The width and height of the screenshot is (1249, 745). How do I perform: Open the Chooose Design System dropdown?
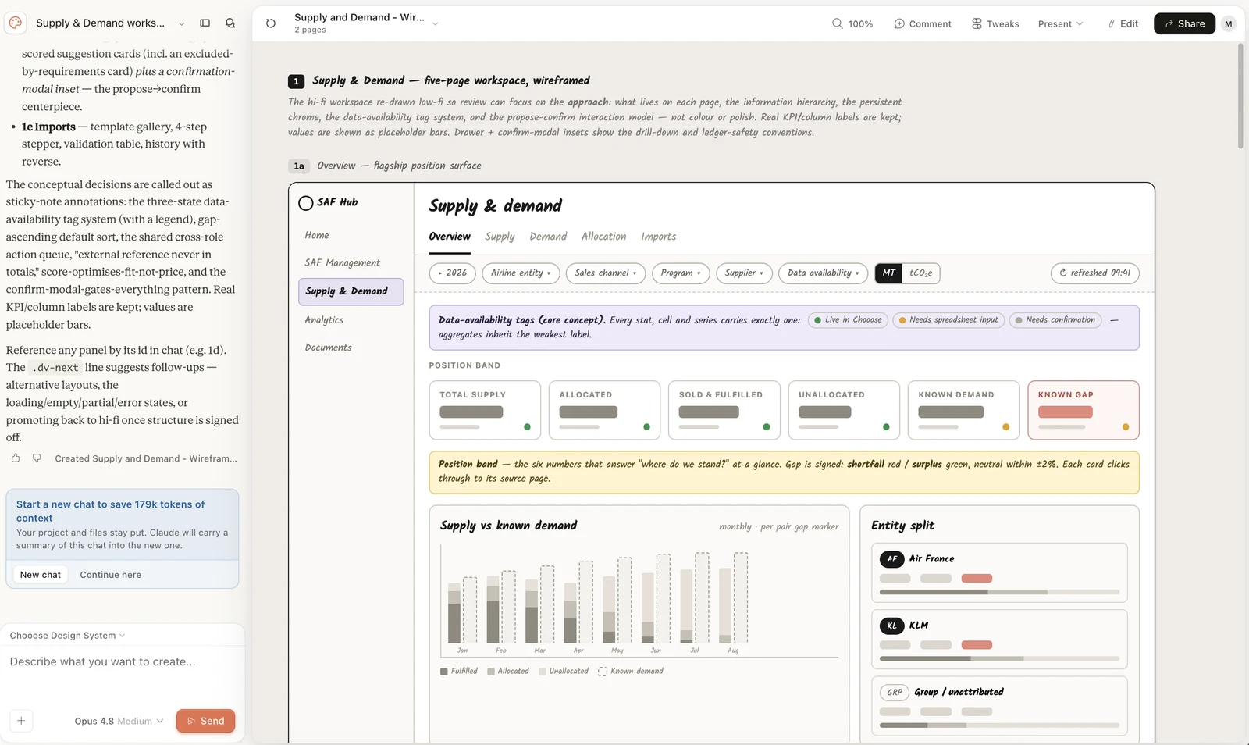(x=67, y=636)
